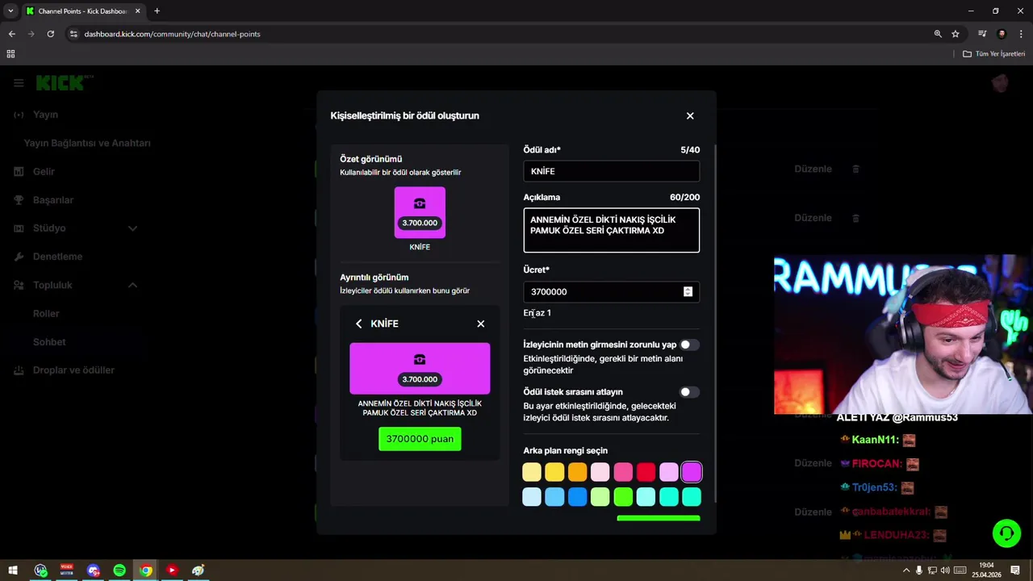Image resolution: width=1033 pixels, height=581 pixels.
Task: Click the address bar URL
Action: [172, 34]
